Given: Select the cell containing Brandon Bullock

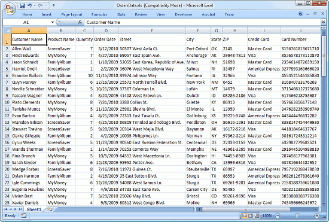Looking at the screenshot, I should click(29, 75).
